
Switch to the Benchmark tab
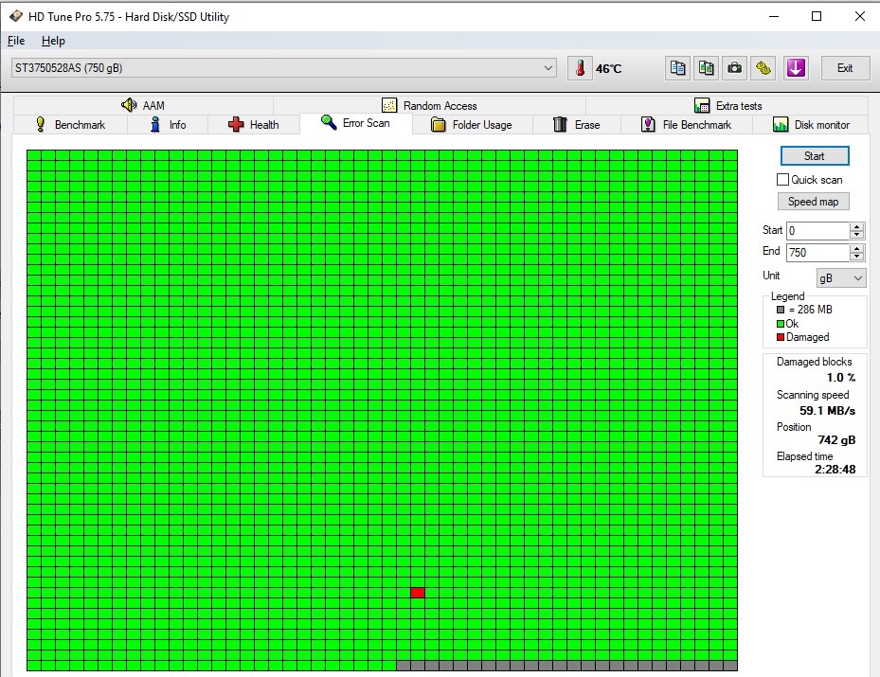pos(71,125)
